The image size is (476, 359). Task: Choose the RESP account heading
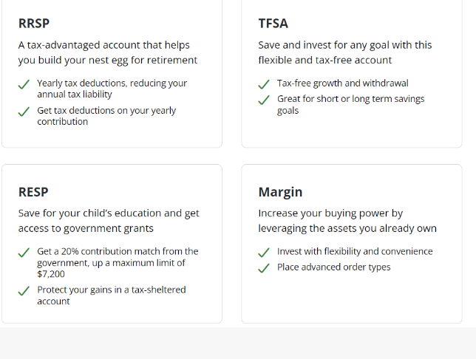point(33,192)
